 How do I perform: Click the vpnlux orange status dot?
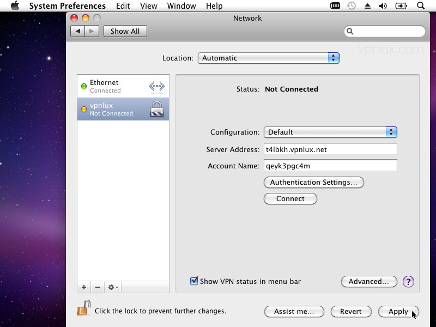pyautogui.click(x=84, y=109)
